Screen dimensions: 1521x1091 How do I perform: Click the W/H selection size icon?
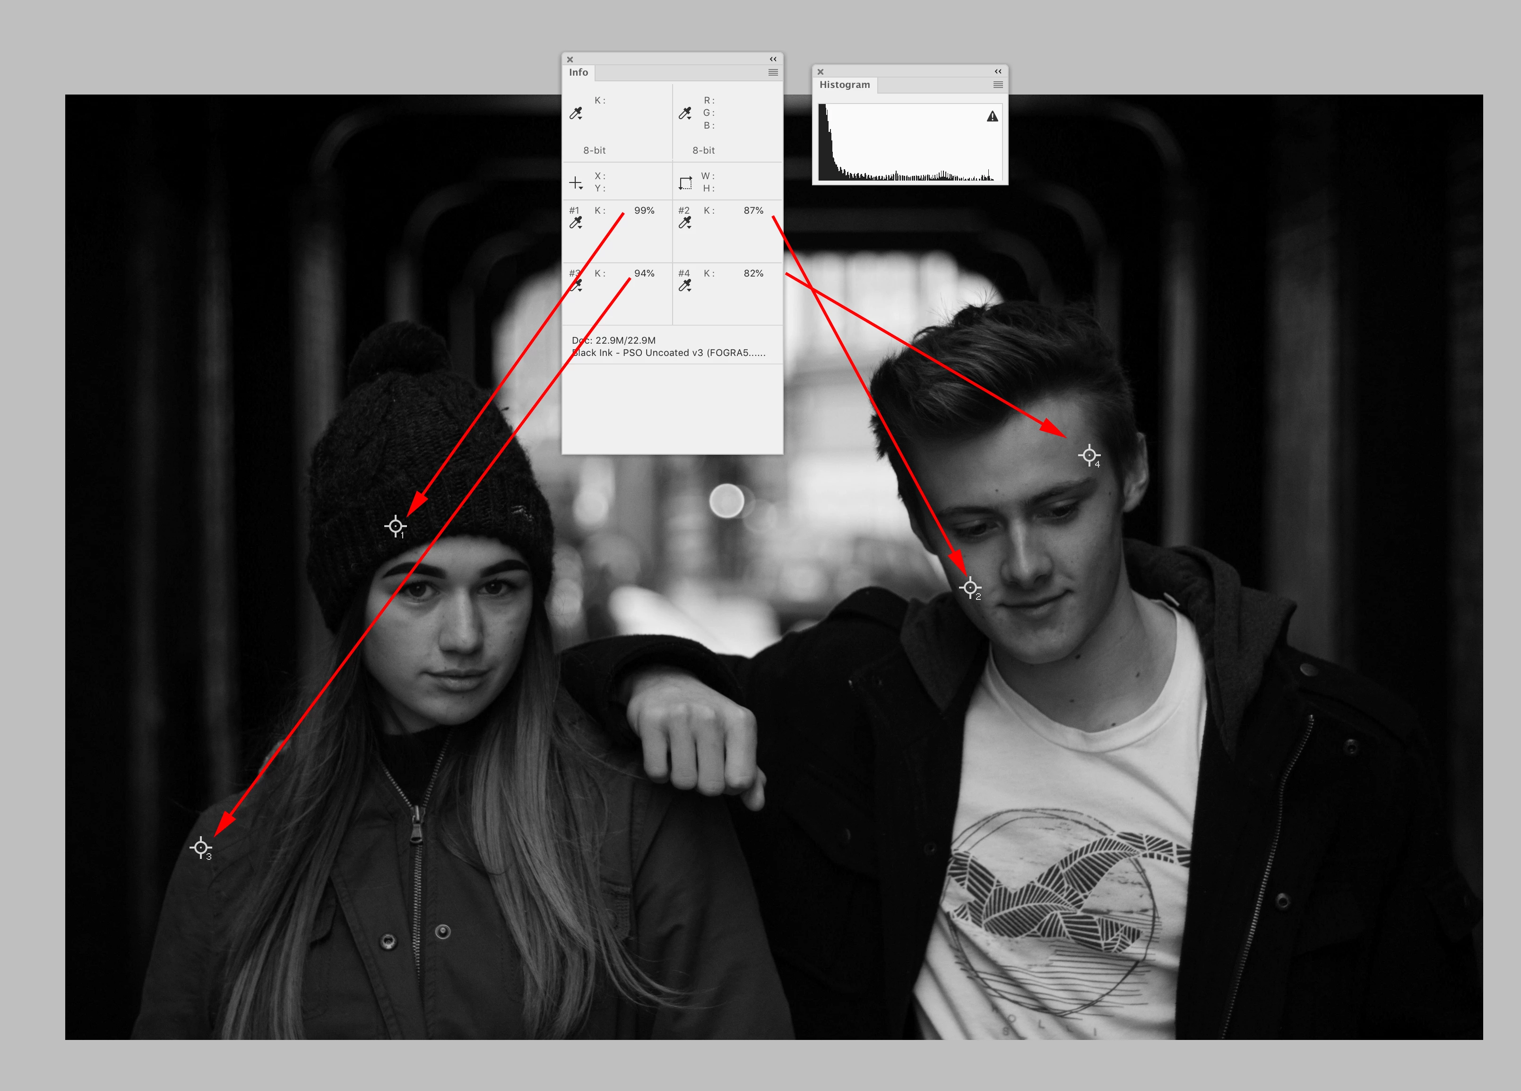[685, 182]
